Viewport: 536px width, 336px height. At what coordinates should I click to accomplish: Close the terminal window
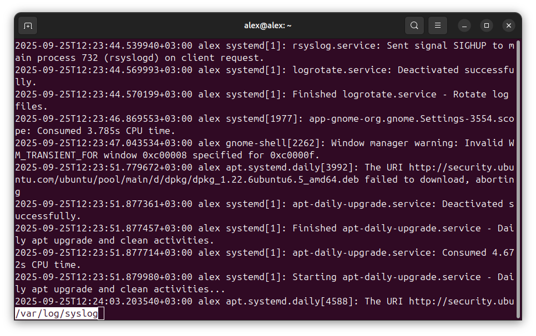tap(508, 25)
